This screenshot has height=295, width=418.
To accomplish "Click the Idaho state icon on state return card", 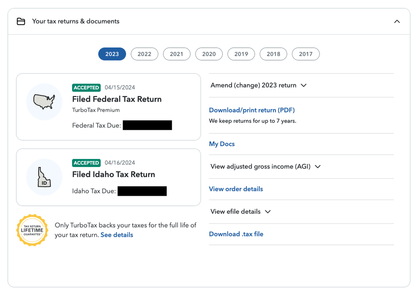I will (x=44, y=177).
